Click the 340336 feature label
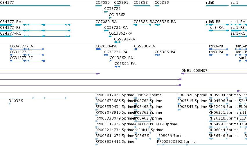This screenshot has height=146, width=247. pyautogui.click(x=16, y=101)
